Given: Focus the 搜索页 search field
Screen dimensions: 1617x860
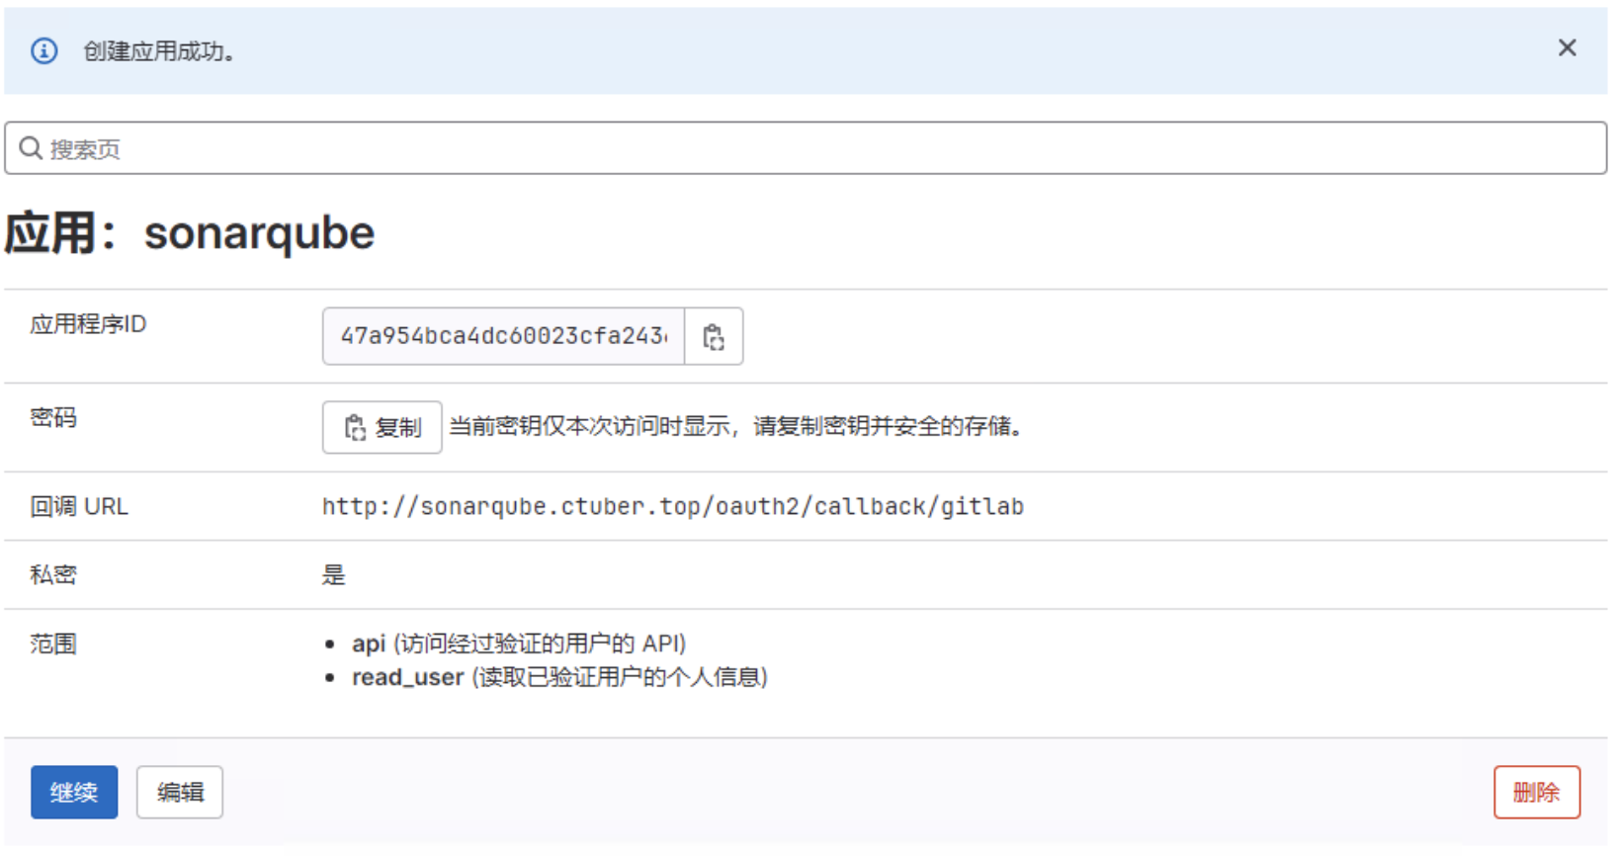Looking at the screenshot, I should coord(806,148).
